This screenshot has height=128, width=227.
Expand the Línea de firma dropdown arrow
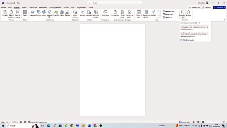point(176,11)
